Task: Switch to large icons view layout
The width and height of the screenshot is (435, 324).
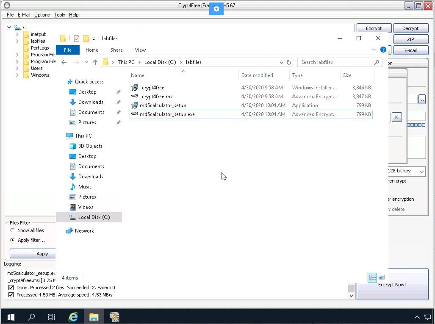Action: [x=382, y=277]
